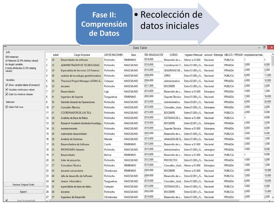The image size is (274, 205).
Task: Click vertical scrollbar up arrow
Action: tap(273, 54)
